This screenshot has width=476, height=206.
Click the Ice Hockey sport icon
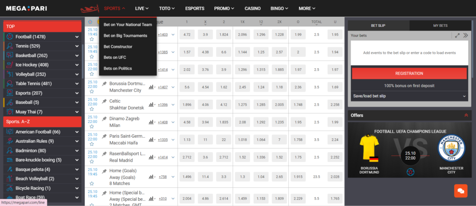[x=10, y=65]
